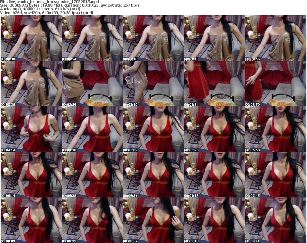Viewport: 307px width, 243px height.
Task: Select the 00:05:02 frame
Action: [x=153, y=129]
